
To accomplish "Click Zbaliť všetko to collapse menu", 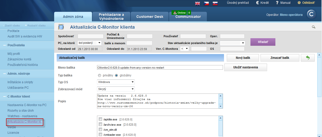I will [x=13, y=26].
